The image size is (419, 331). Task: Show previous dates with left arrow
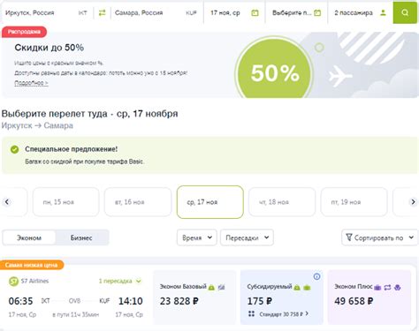[7, 202]
